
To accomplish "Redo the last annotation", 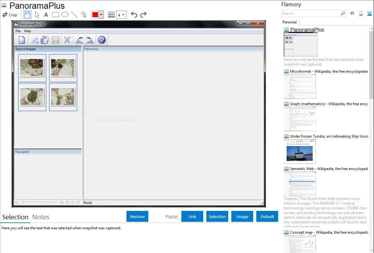I will click(143, 15).
